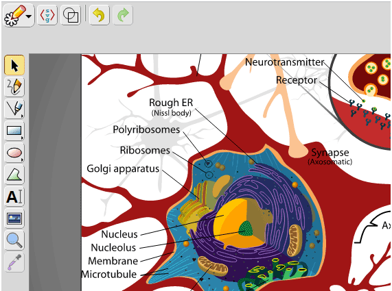The image size is (392, 291).
Task: Select the Ellipse tool
Action: point(14,153)
